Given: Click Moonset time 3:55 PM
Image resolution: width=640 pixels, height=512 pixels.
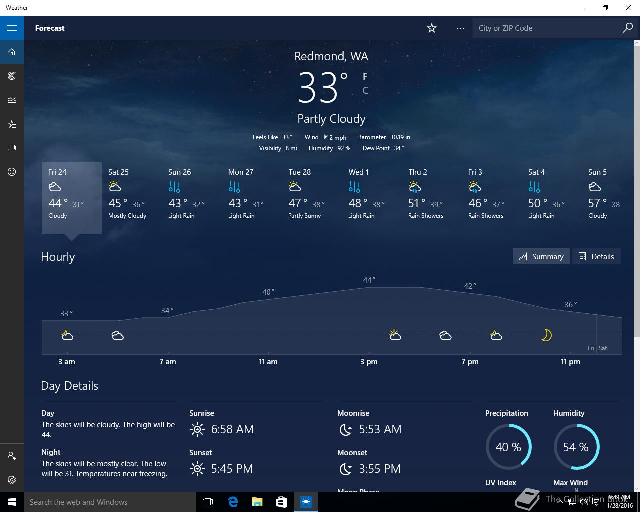Looking at the screenshot, I should 380,469.
